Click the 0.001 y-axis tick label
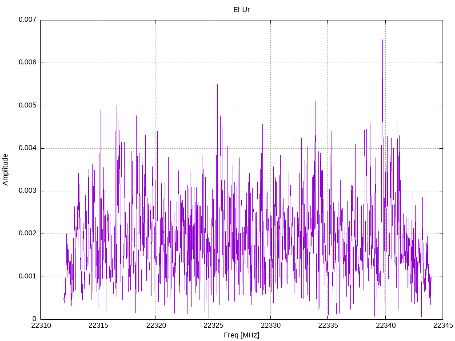Image resolution: width=455 pixels, height=341 pixels. click(28, 276)
